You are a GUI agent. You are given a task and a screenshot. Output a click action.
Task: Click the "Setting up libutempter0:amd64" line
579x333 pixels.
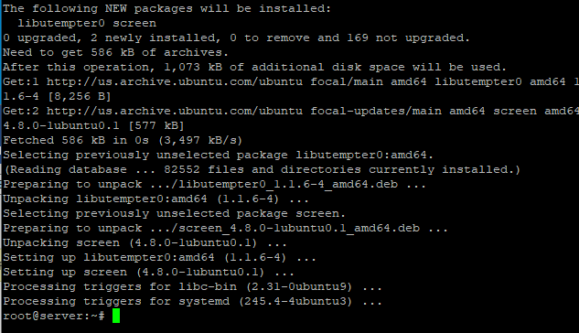point(159,258)
